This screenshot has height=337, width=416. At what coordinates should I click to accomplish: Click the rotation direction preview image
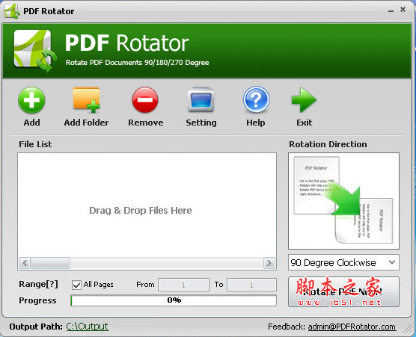[x=343, y=201]
